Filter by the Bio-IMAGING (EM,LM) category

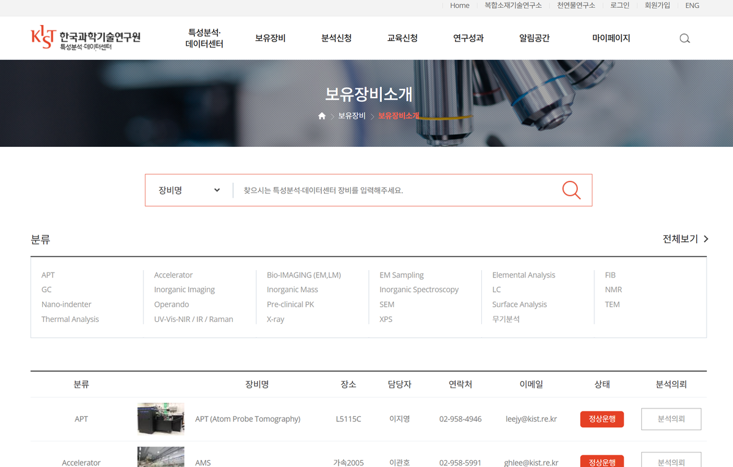(304, 275)
